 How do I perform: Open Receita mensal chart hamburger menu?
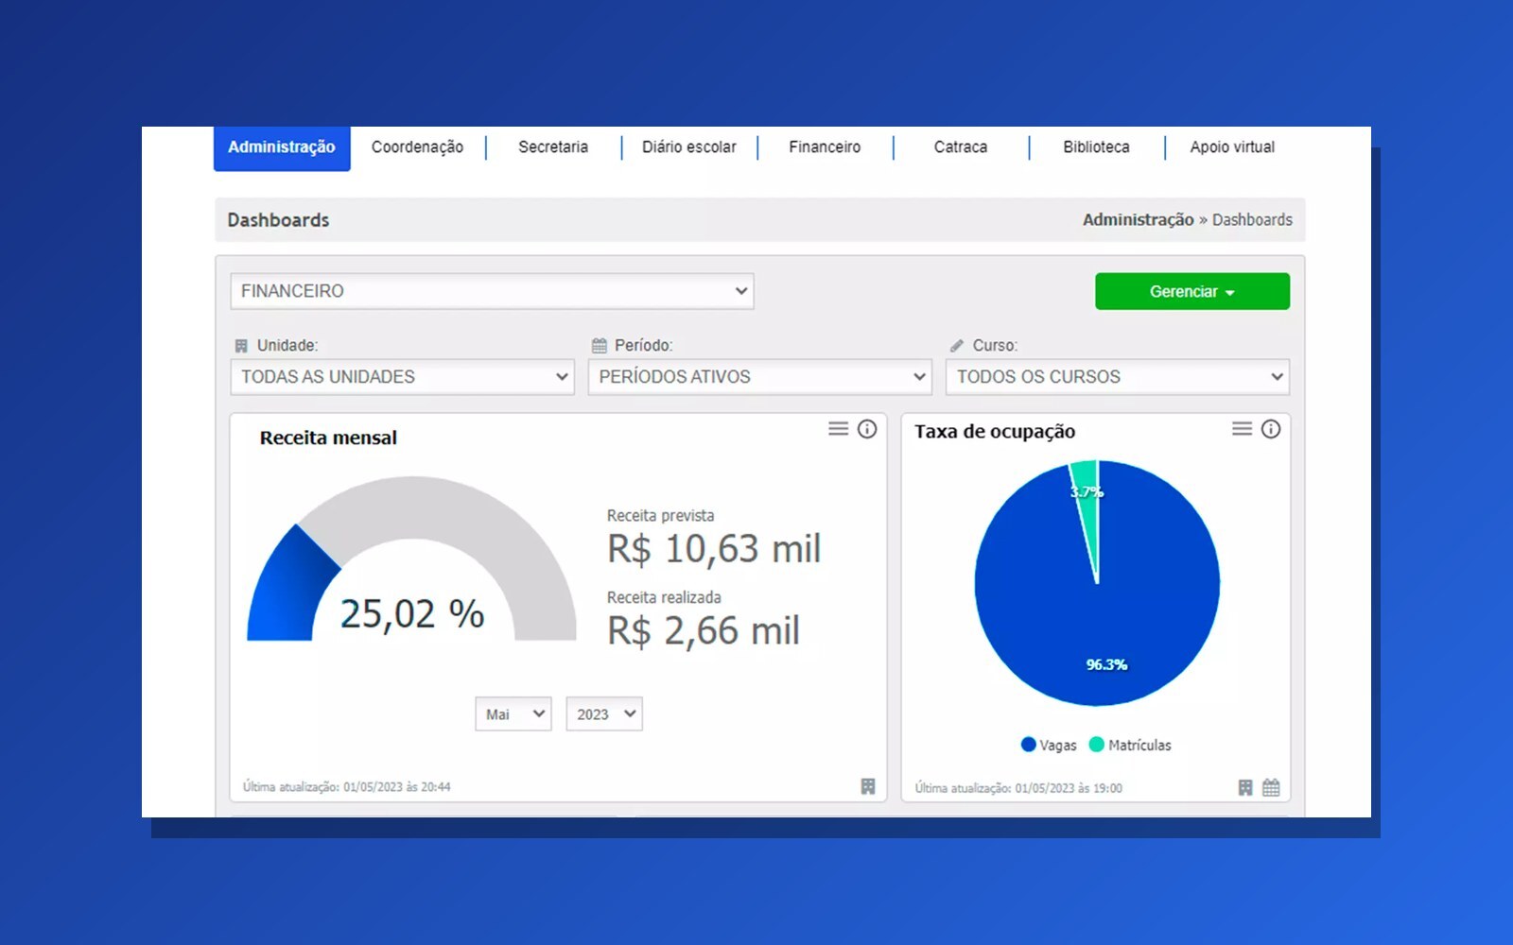838,429
